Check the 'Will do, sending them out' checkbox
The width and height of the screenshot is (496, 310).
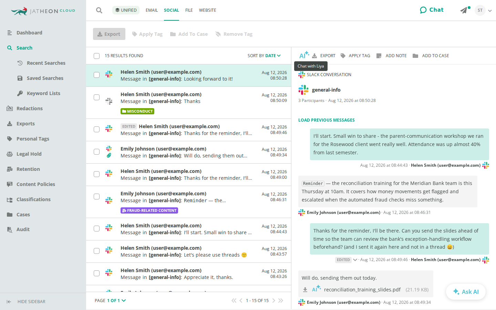(97, 152)
